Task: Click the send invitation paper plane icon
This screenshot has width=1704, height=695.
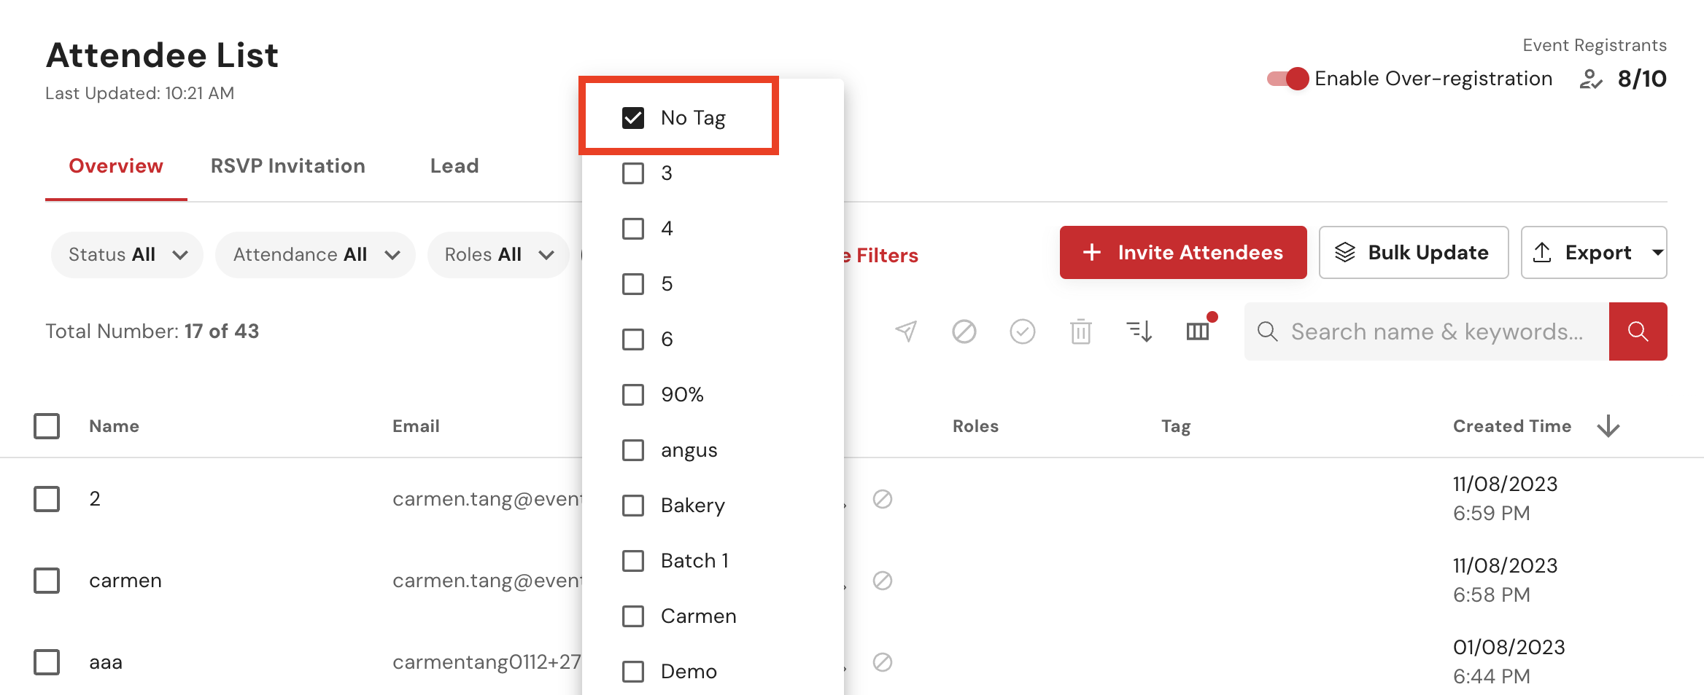Action: point(906,331)
